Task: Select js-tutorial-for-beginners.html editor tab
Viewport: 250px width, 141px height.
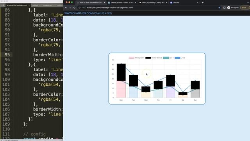Action: 17,5
